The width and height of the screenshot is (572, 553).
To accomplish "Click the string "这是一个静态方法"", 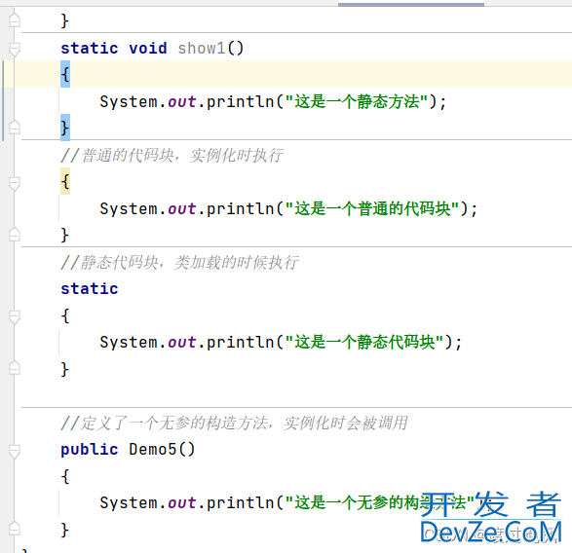I will coord(358,101).
